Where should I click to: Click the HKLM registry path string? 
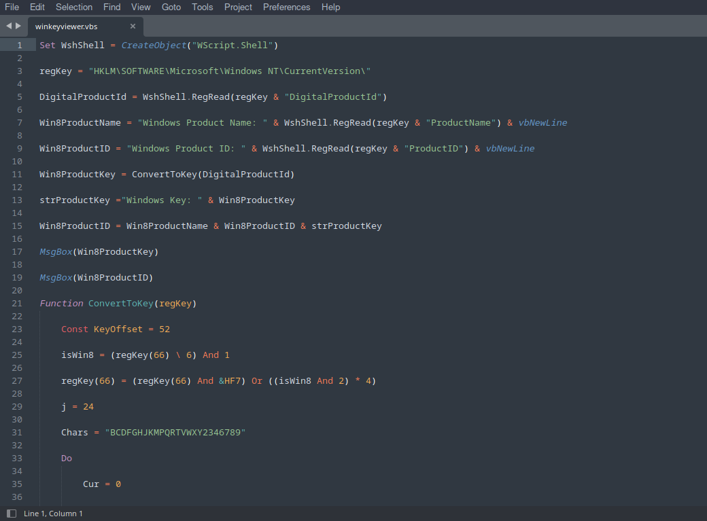coord(230,71)
